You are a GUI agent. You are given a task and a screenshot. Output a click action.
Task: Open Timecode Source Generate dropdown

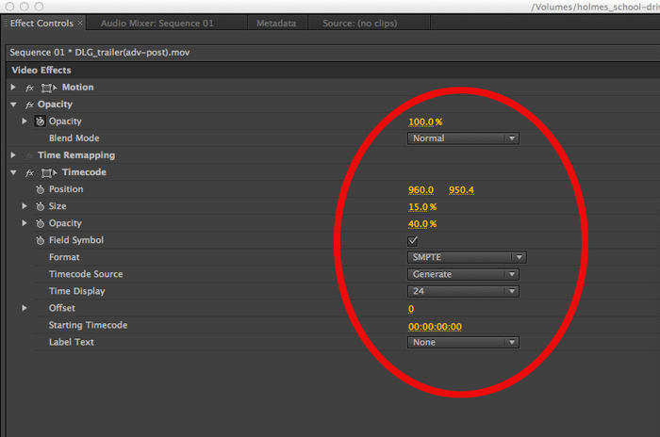pos(463,274)
